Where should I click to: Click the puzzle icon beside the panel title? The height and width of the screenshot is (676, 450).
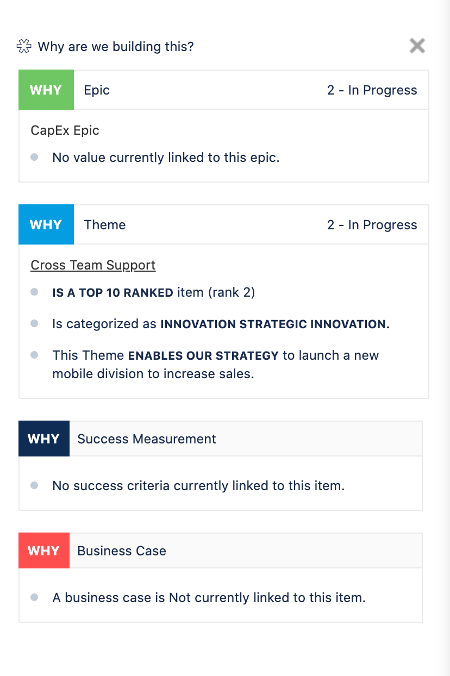coord(24,47)
